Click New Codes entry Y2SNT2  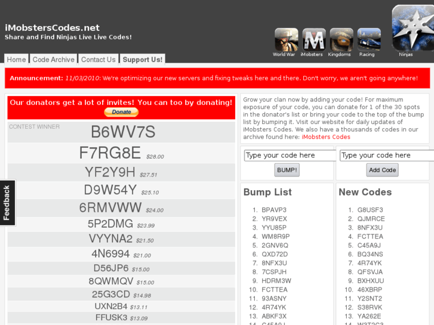point(370,298)
